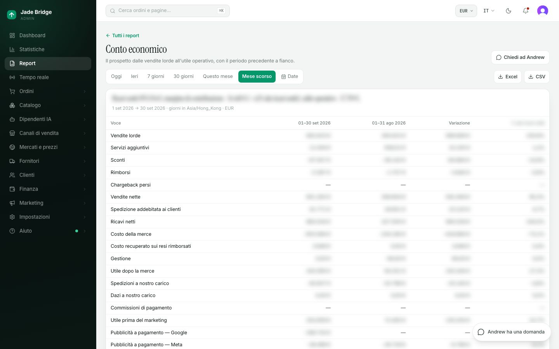Open the EUR currency dropdown

coord(466,11)
